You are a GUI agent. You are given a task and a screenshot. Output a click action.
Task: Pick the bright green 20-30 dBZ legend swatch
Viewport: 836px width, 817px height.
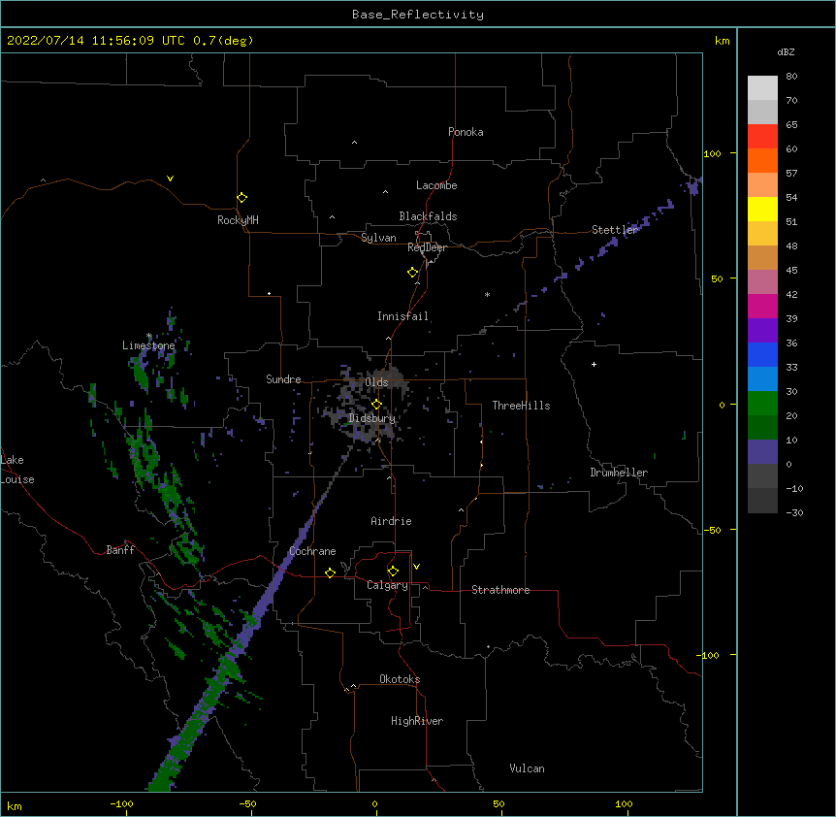click(762, 404)
